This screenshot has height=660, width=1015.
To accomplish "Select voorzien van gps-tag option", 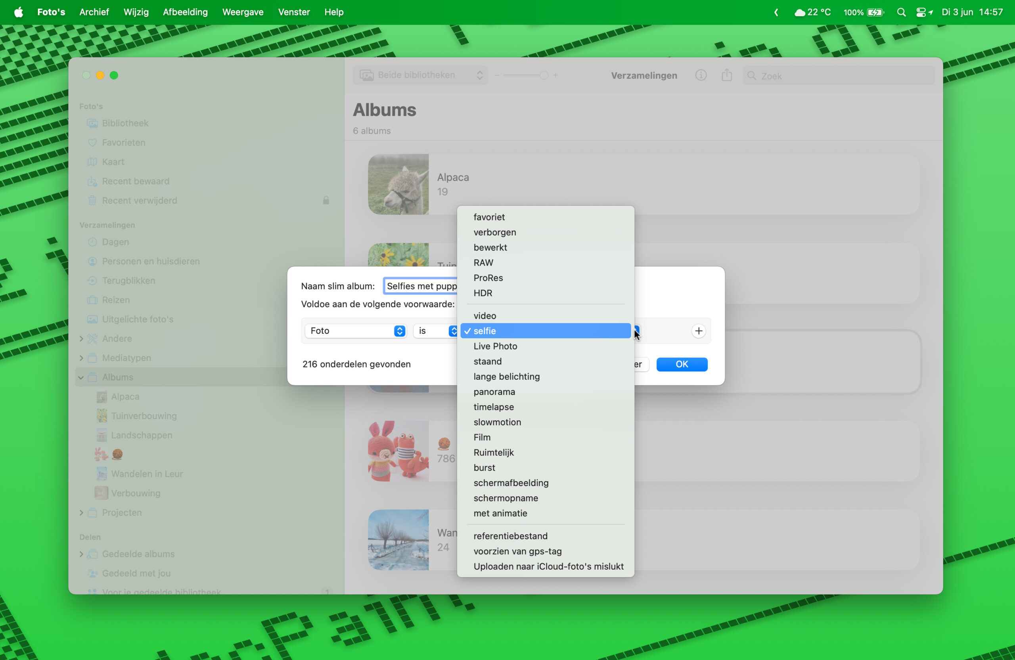I will point(517,551).
